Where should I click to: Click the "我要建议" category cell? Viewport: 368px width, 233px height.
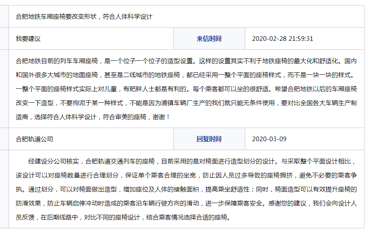click(x=91, y=39)
